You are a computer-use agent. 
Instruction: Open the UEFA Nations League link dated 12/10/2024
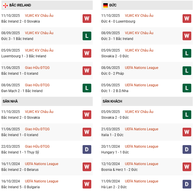141,164
